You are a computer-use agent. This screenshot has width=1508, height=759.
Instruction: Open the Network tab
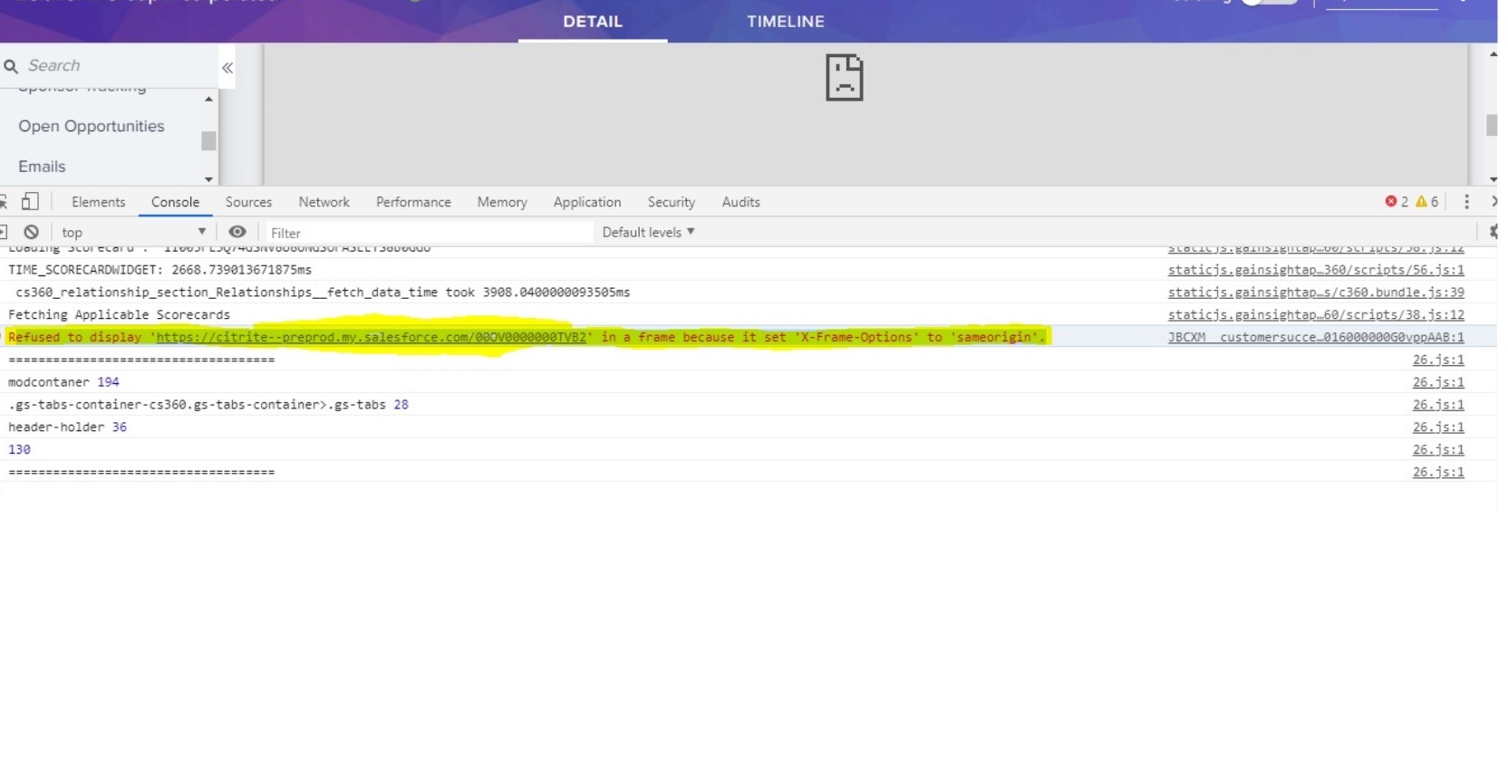click(324, 202)
